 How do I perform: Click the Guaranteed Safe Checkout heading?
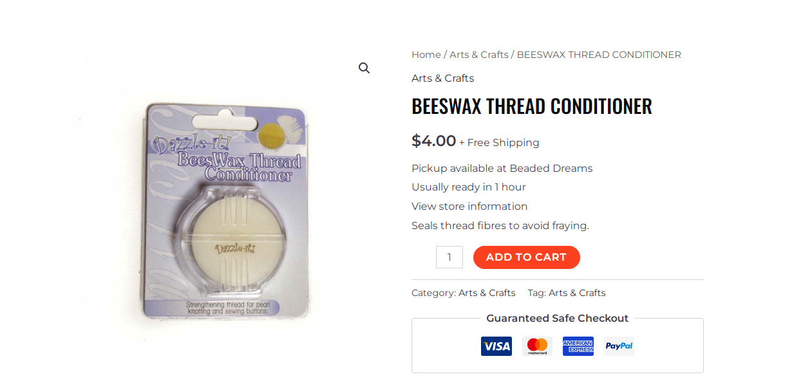(x=557, y=318)
